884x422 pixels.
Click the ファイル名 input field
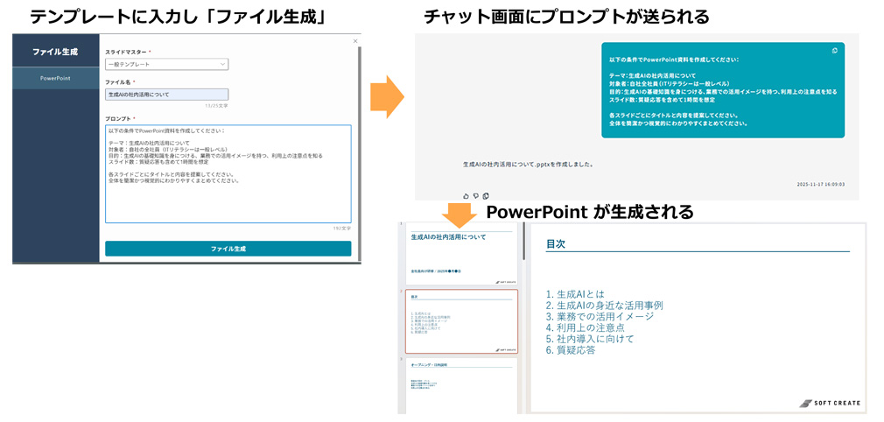click(167, 95)
